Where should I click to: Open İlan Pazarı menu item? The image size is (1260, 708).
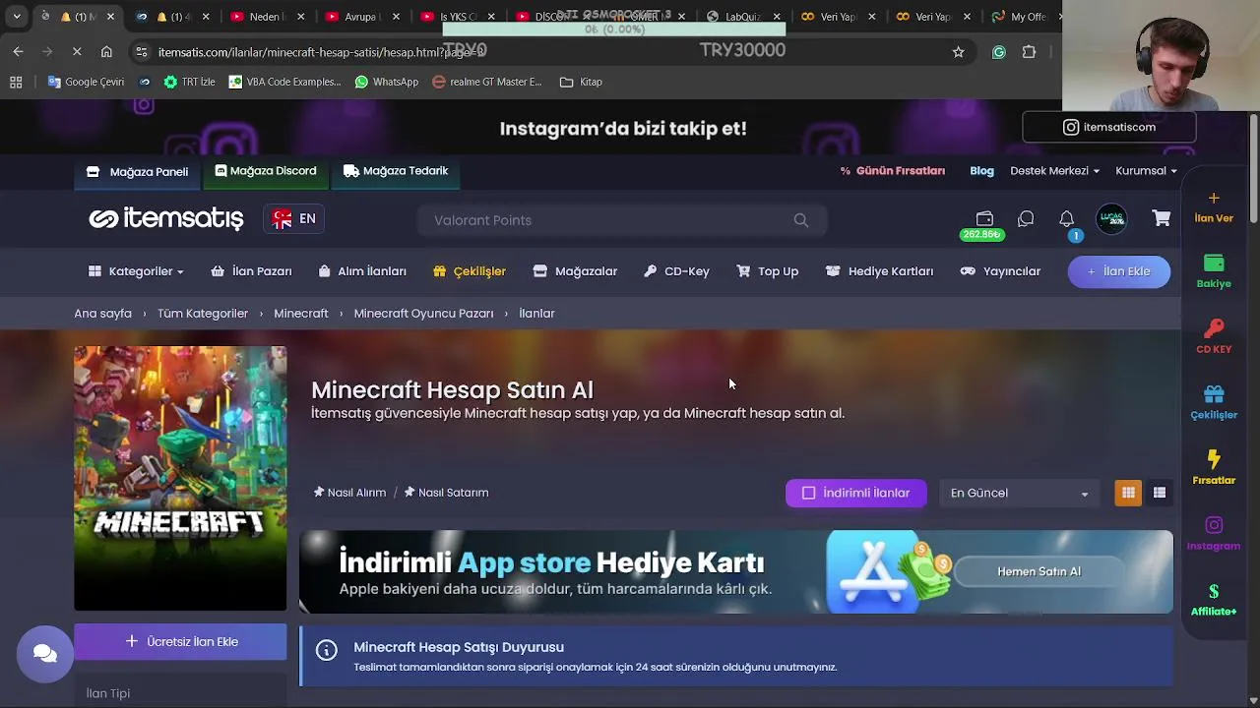tap(251, 271)
